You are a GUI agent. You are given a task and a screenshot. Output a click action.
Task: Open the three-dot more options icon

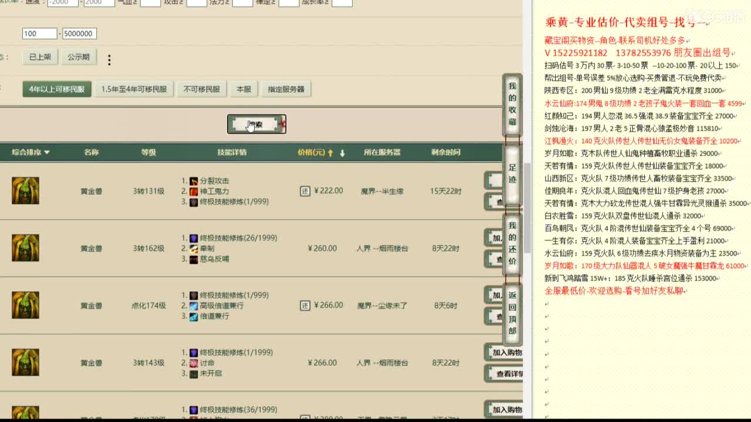click(109, 60)
